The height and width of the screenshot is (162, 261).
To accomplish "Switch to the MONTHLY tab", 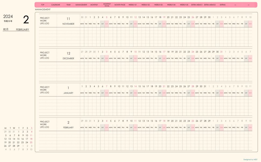I will pyautogui.click(x=94, y=5).
